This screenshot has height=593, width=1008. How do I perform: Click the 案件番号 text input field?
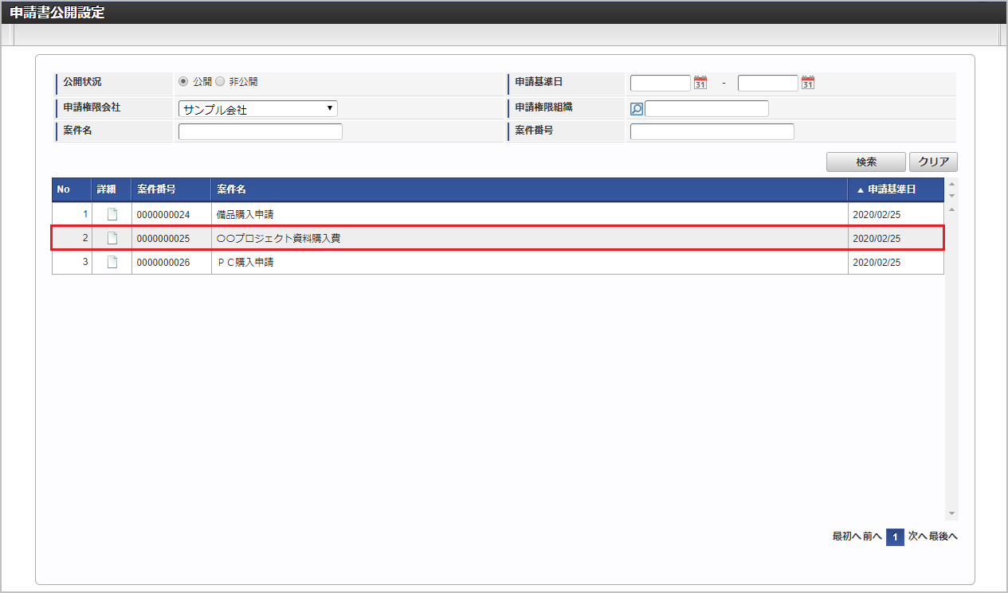tap(712, 131)
